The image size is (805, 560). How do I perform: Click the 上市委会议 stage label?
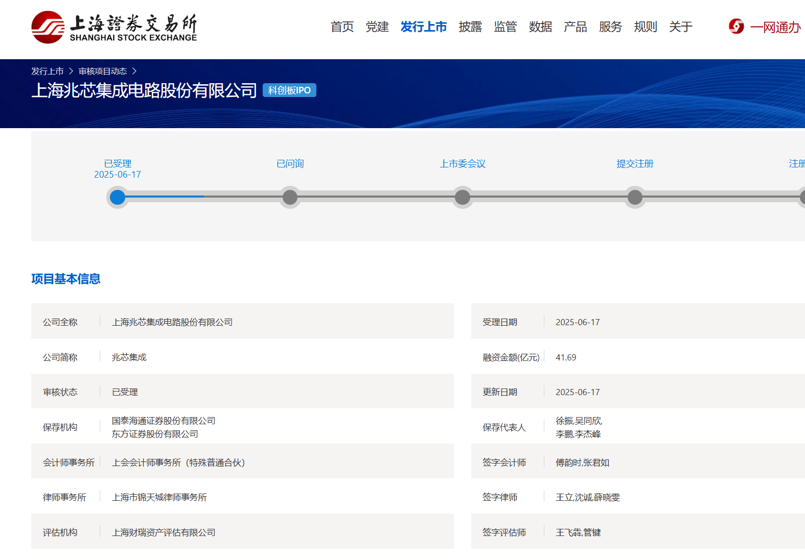pos(463,164)
